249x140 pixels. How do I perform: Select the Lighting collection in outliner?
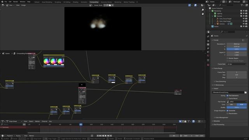tap(219, 14)
